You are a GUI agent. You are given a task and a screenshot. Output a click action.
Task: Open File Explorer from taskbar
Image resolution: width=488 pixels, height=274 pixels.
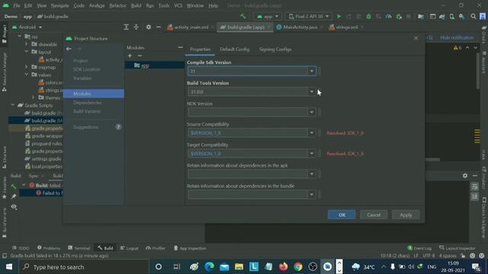[239, 266]
